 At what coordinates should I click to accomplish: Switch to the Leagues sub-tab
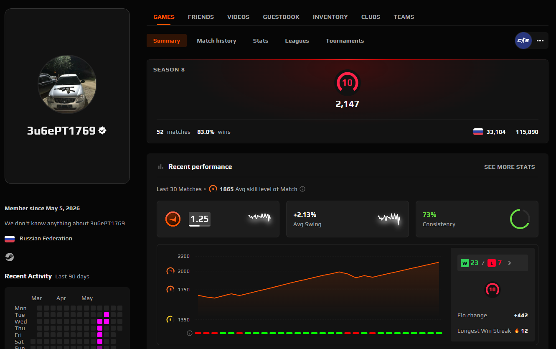point(297,41)
